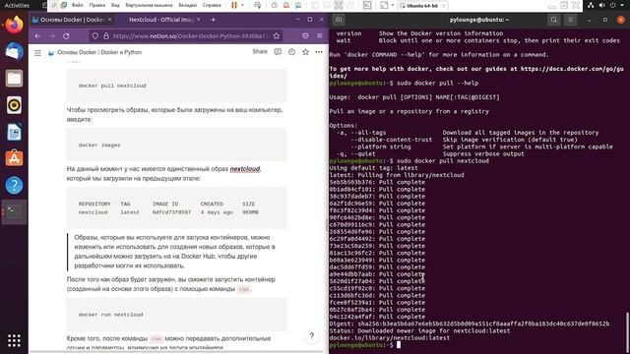630x354 pixels.
Task: Click docker pull nextcloud code block
Action: [176, 86]
